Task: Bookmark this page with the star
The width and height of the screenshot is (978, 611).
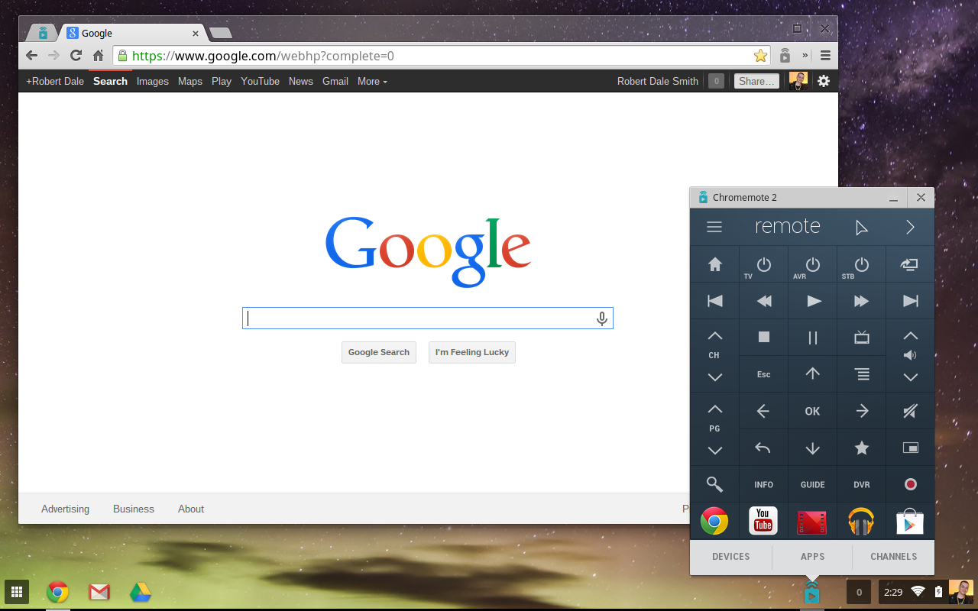Action: 760,55
